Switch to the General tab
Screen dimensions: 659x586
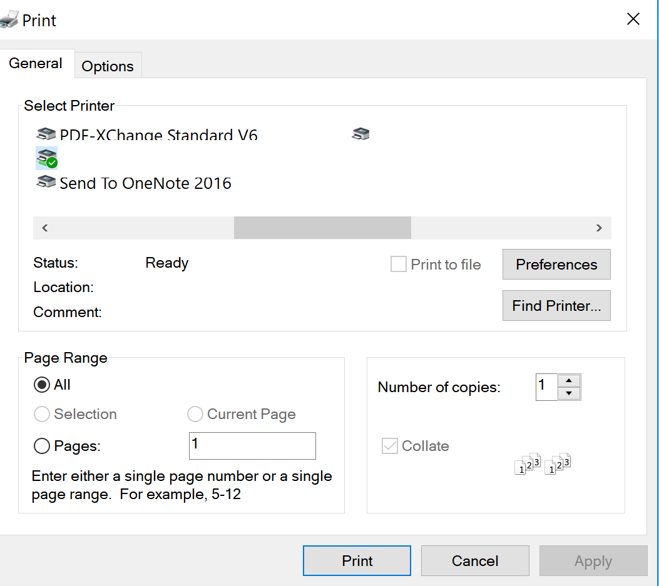click(36, 63)
